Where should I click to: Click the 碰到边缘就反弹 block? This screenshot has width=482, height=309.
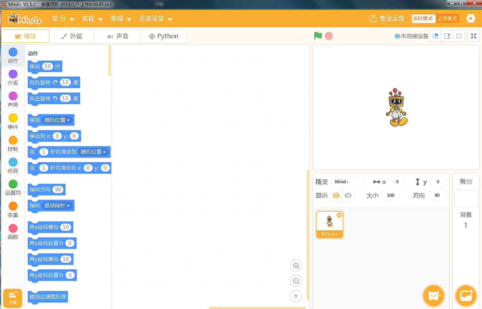(x=48, y=297)
